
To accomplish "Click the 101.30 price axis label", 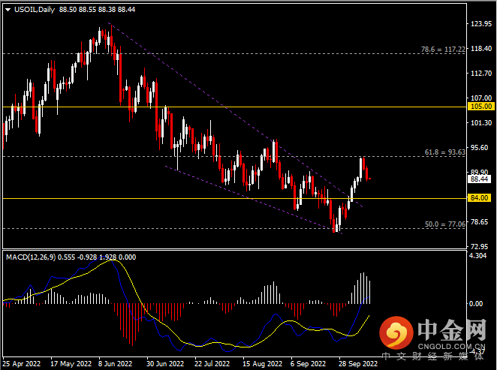I will (481, 123).
